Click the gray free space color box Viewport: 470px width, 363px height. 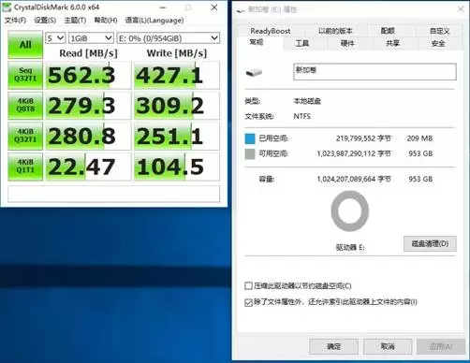pyautogui.click(x=250, y=153)
